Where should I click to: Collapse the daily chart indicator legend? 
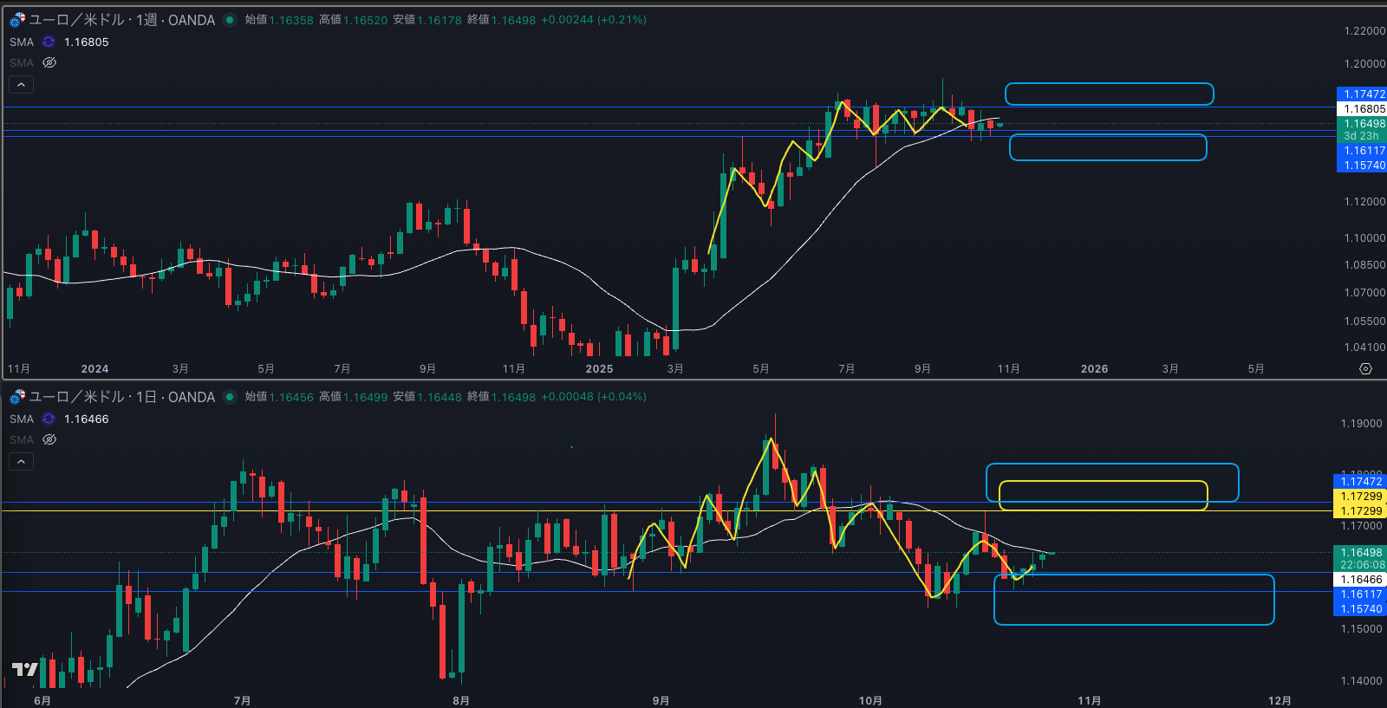tap(21, 461)
